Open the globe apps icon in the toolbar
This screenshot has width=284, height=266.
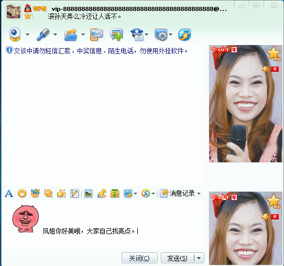click(x=184, y=35)
